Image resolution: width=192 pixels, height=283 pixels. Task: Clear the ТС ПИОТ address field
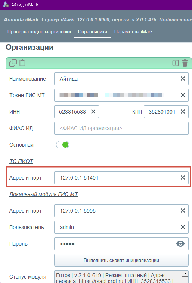coord(183,178)
